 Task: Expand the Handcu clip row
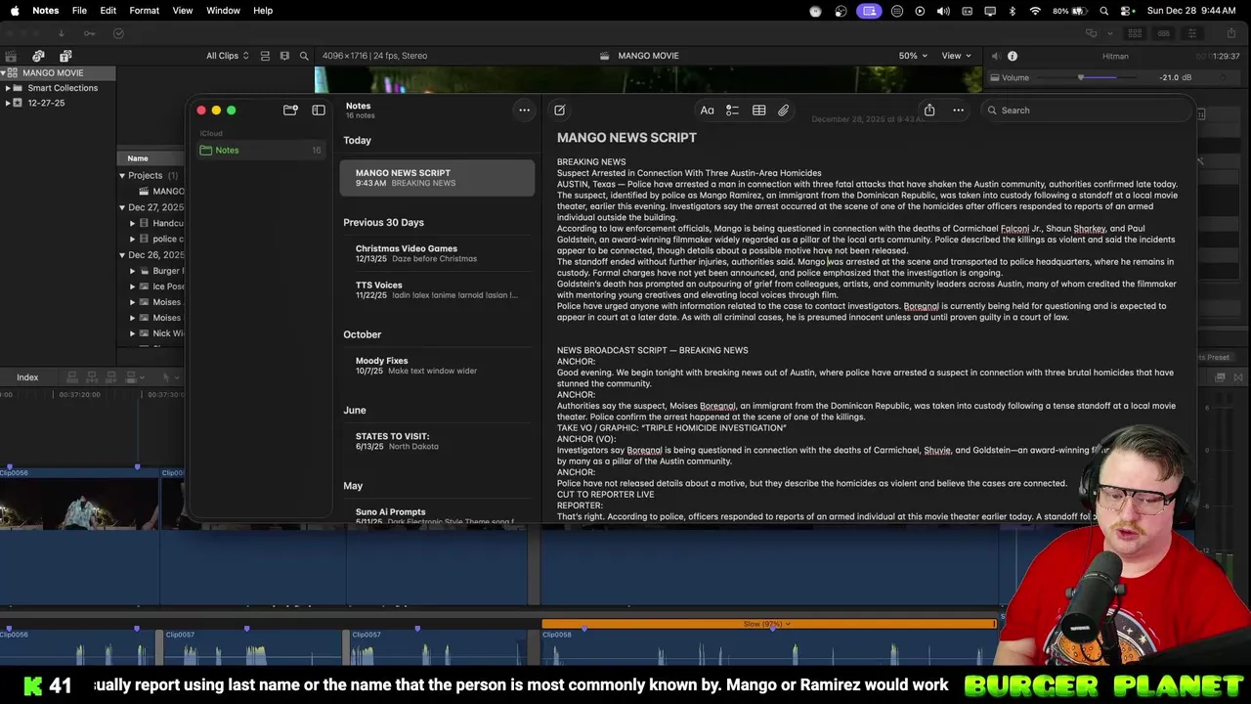[132, 223]
